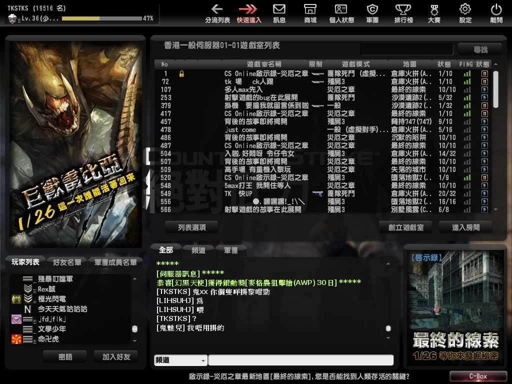
Task: Open the 軍團 clan shield icon
Action: point(372,9)
